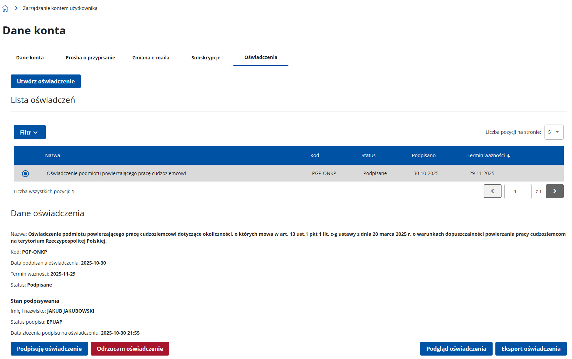Select the Oświadczenia tab
Screen dimensions: 572x359
pyautogui.click(x=261, y=57)
